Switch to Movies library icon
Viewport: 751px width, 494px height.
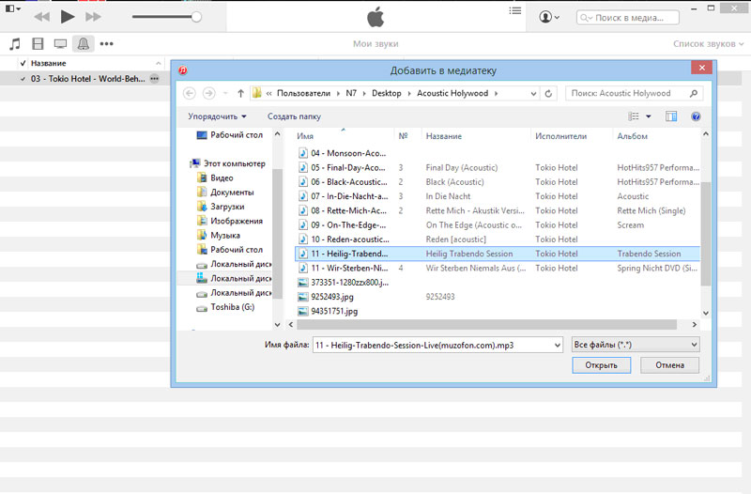pos(38,44)
